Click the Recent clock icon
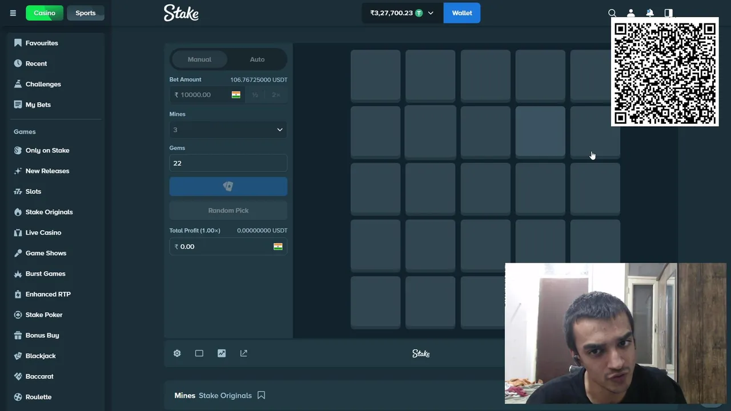731x411 pixels. 18,63
